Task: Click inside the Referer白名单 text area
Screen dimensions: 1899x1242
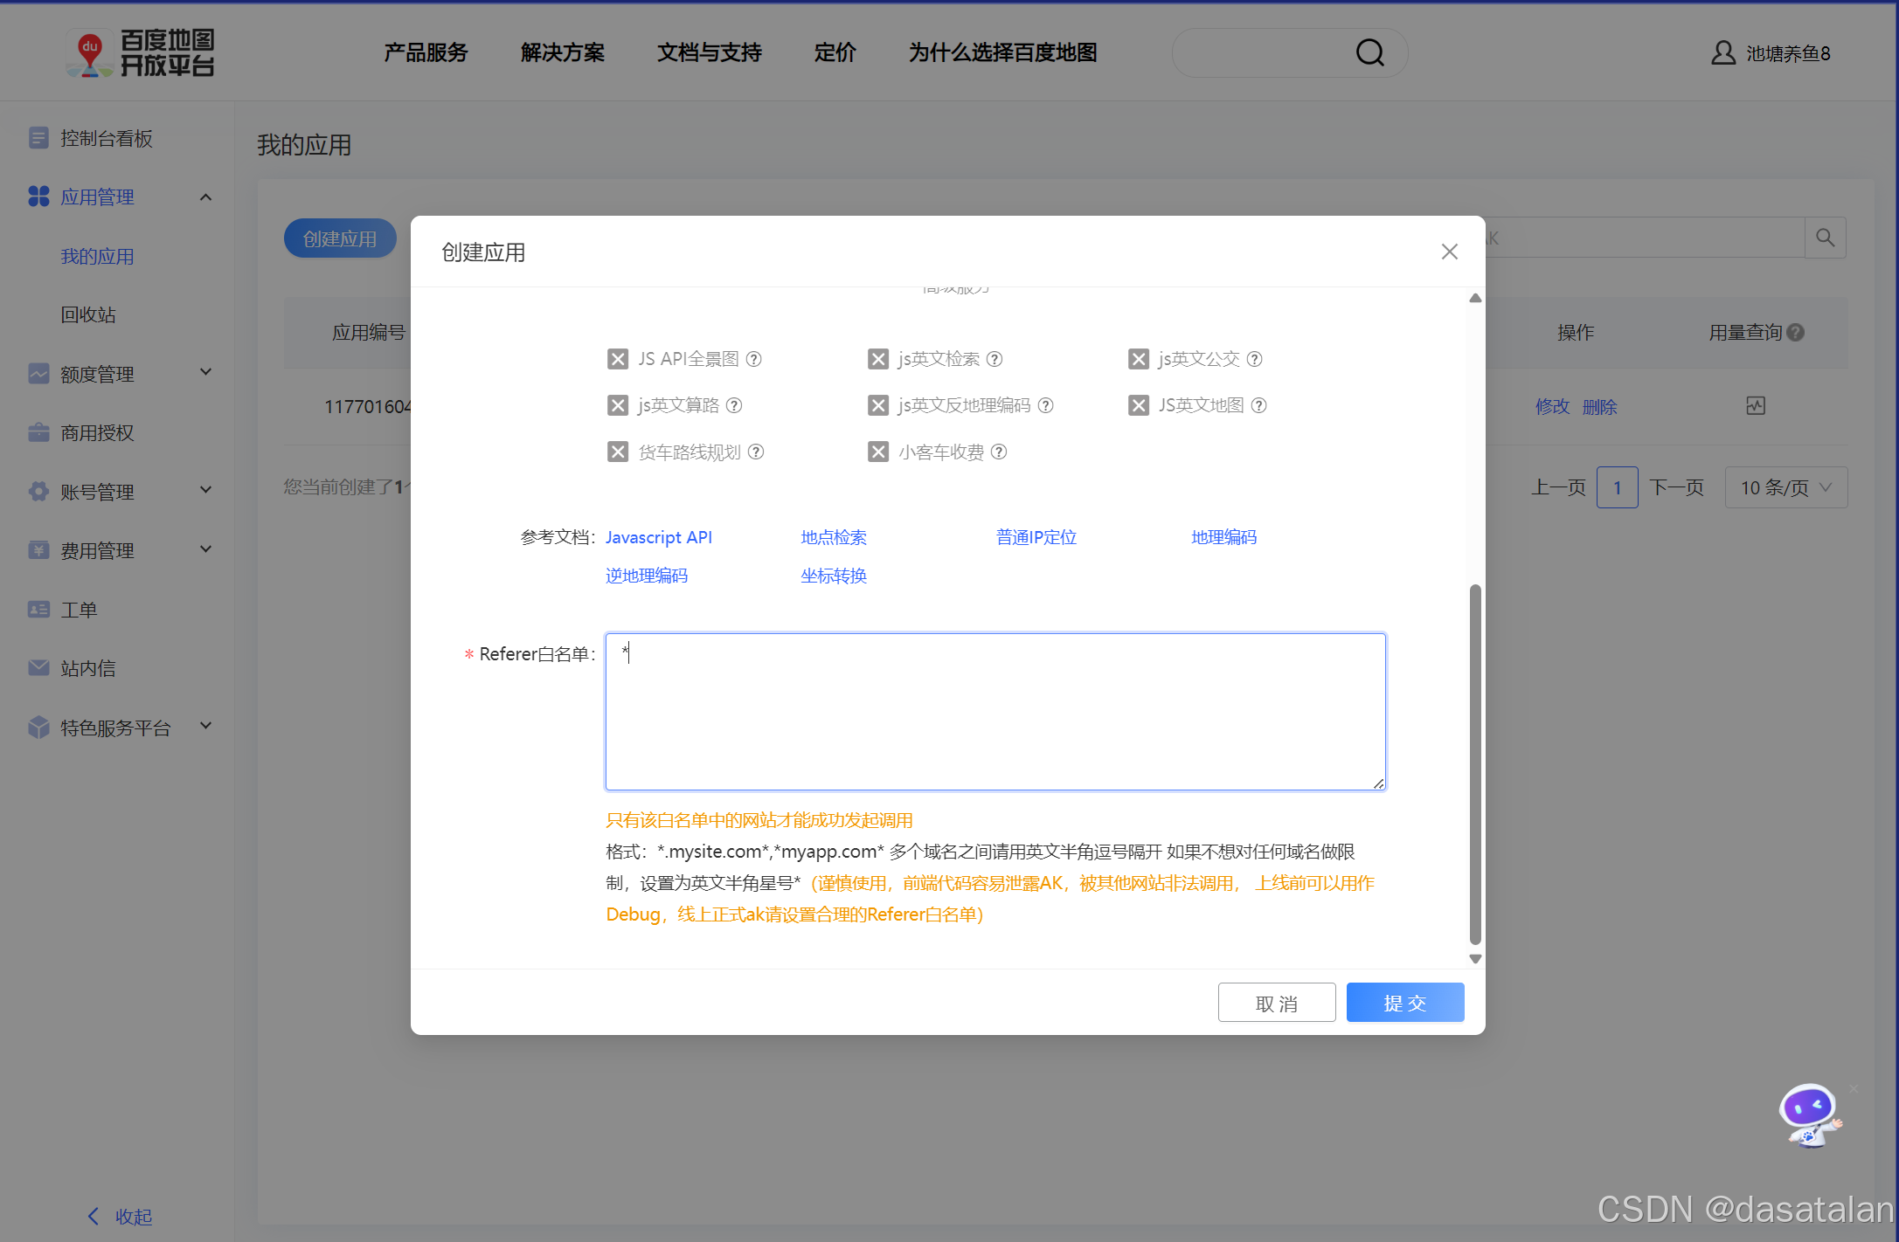Action: coord(995,712)
